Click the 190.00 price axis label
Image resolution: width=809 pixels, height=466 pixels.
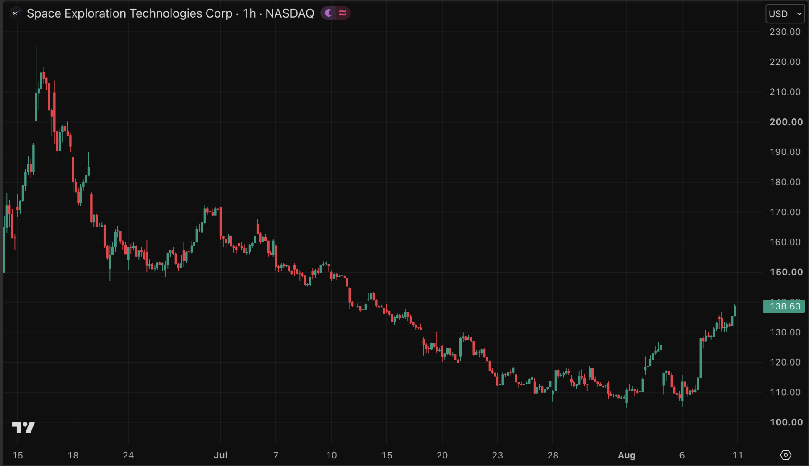click(785, 152)
